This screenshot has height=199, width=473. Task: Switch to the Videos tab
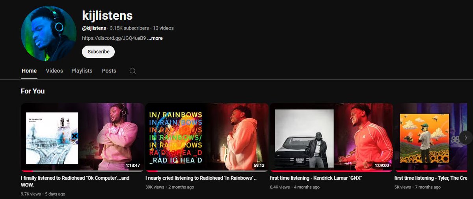(x=54, y=71)
